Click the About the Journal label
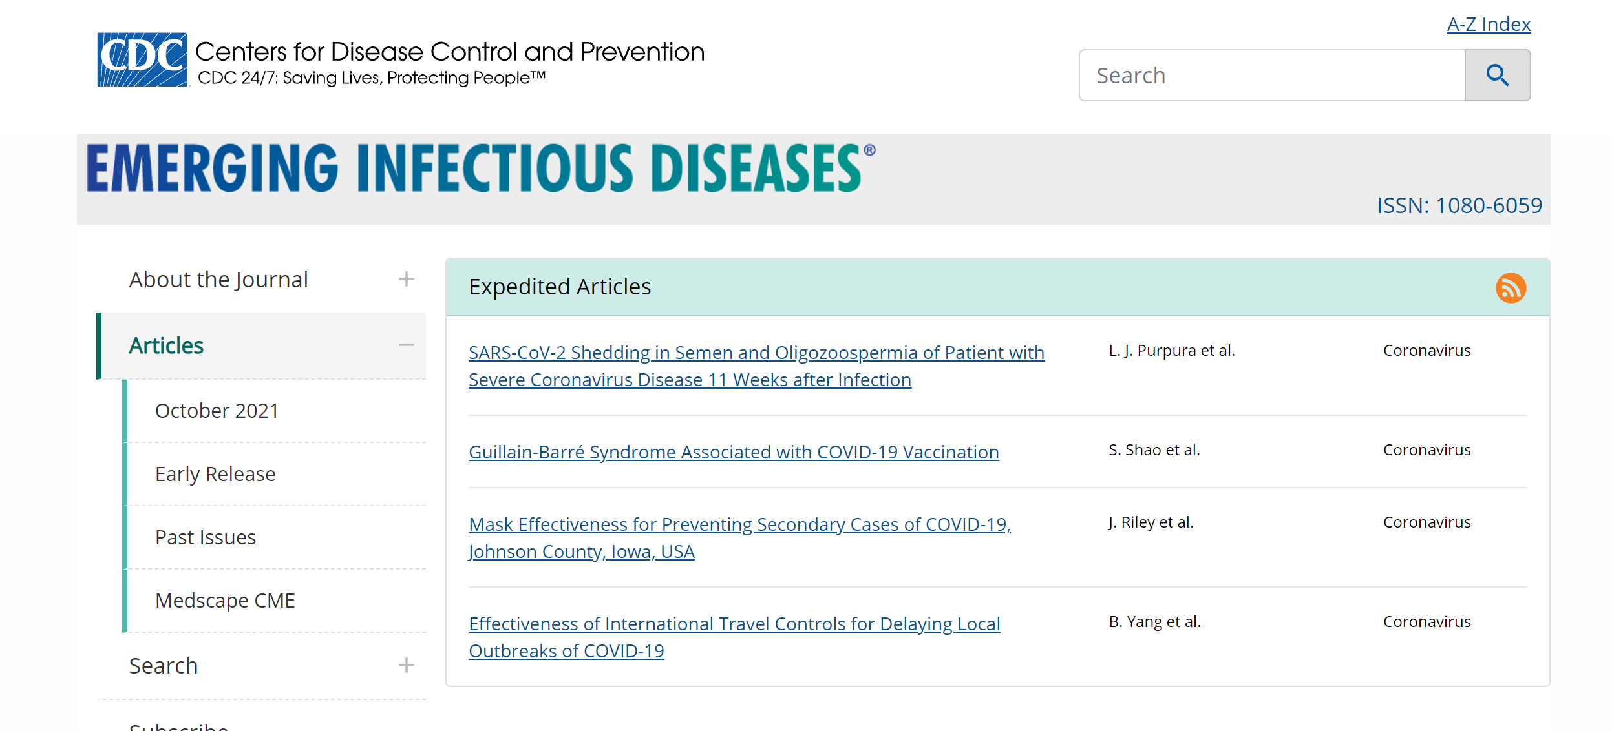Viewport: 1612px width, 731px height. pos(218,280)
